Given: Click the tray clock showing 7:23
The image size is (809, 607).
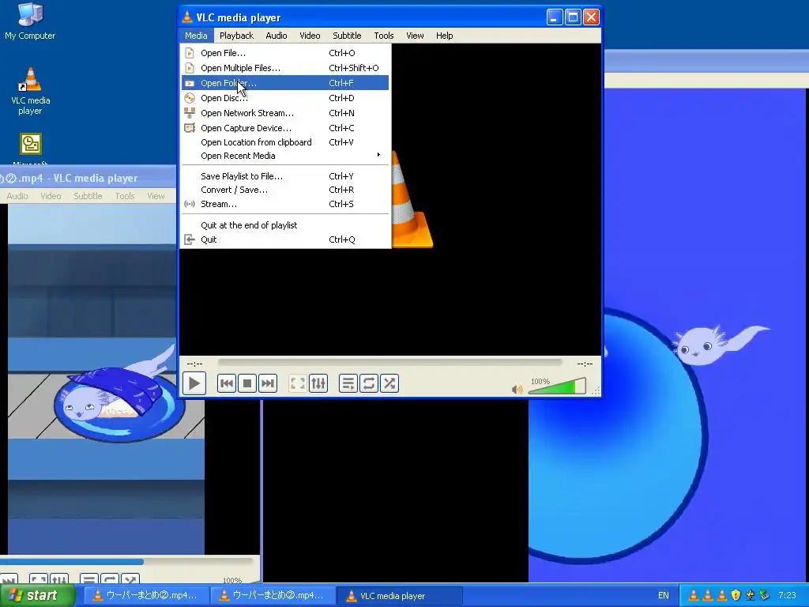Looking at the screenshot, I should tap(787, 595).
